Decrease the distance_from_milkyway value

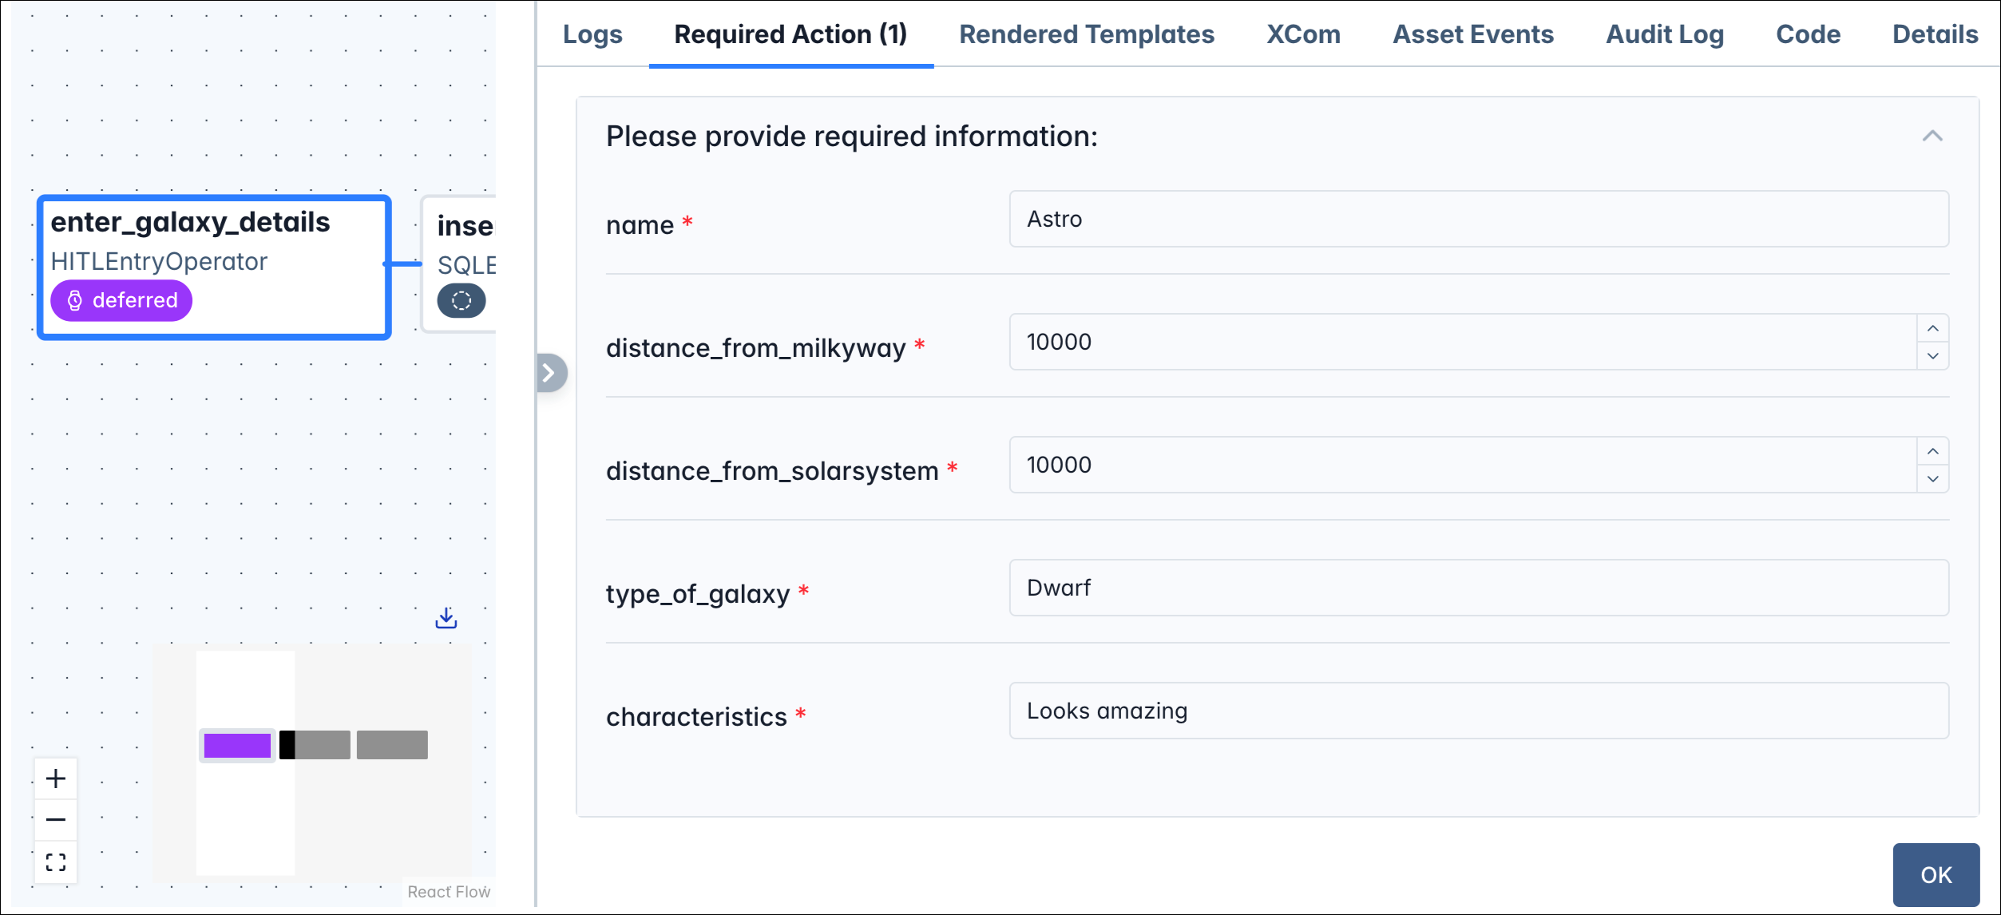(x=1932, y=356)
